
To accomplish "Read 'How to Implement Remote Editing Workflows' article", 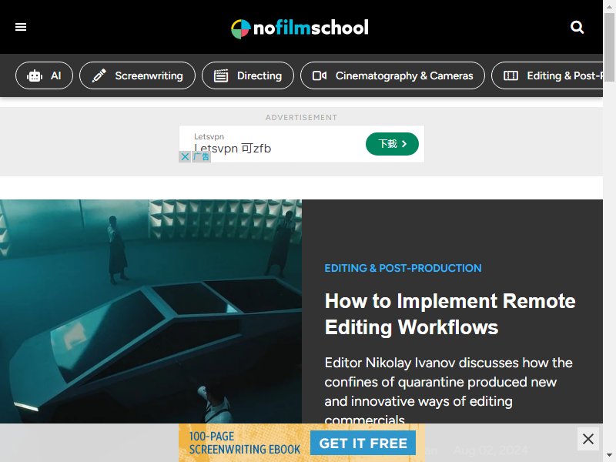I will tap(450, 314).
